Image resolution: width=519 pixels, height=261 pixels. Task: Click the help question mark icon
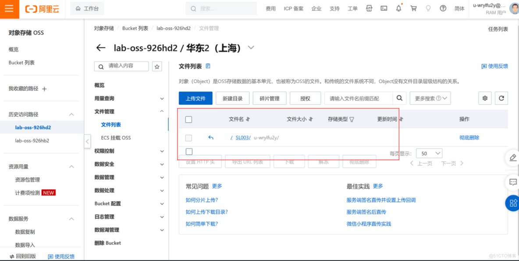[443, 8]
